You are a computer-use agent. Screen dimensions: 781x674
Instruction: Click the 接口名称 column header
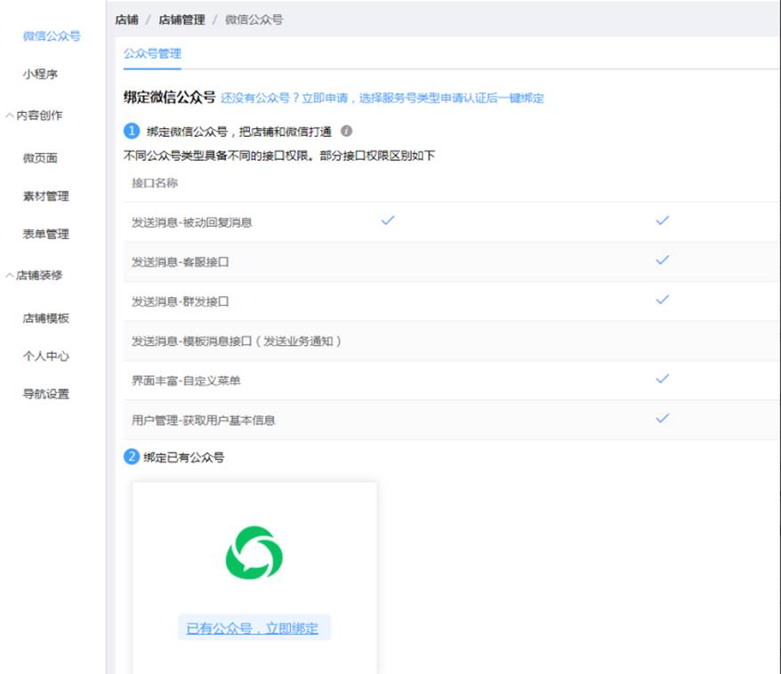(155, 183)
